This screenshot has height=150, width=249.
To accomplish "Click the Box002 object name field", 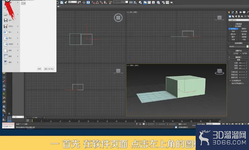I will 237,46.
